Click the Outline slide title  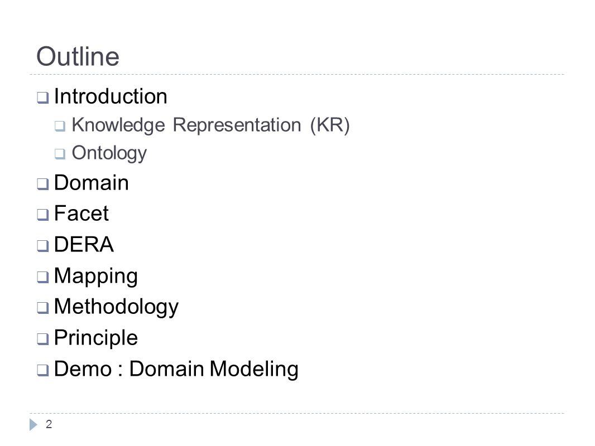tap(78, 56)
